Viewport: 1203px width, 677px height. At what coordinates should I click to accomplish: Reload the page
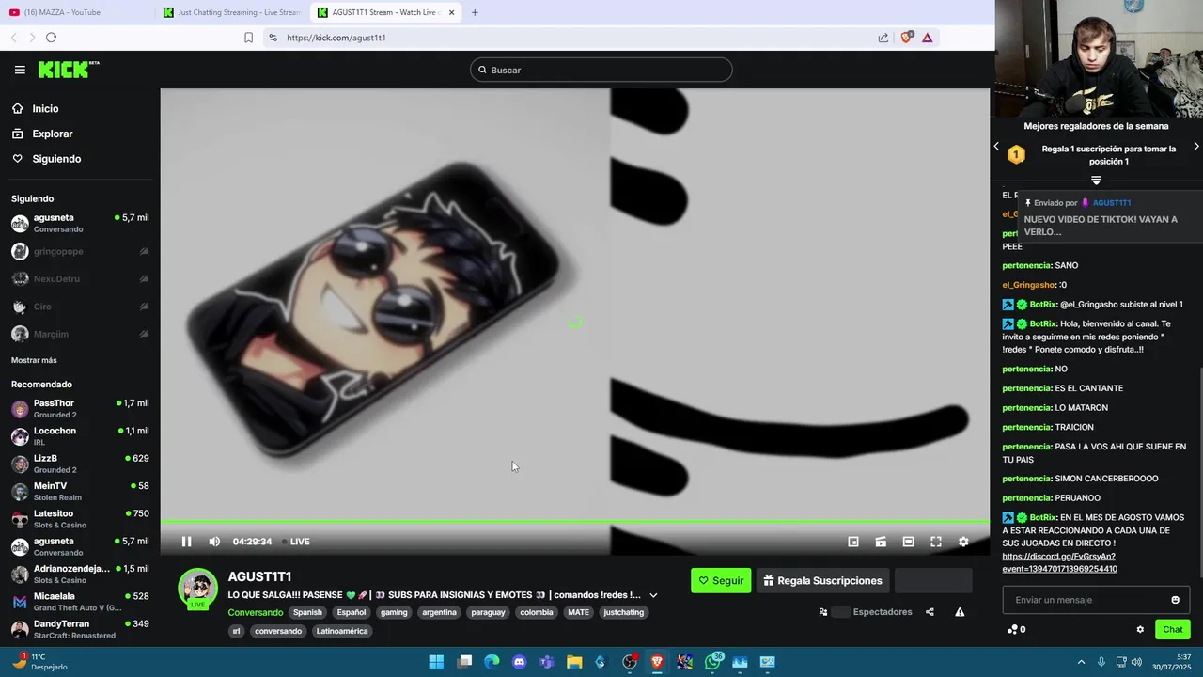click(51, 38)
